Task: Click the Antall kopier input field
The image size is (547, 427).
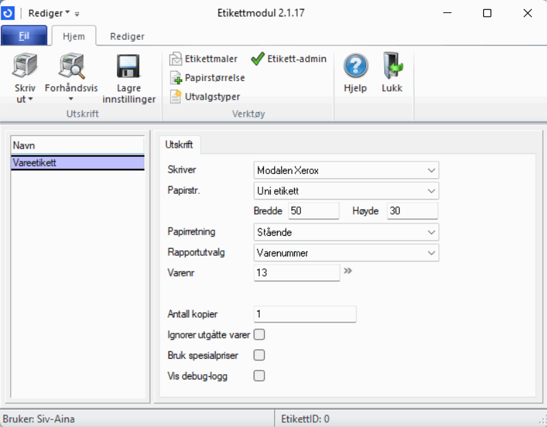Action: [x=305, y=314]
